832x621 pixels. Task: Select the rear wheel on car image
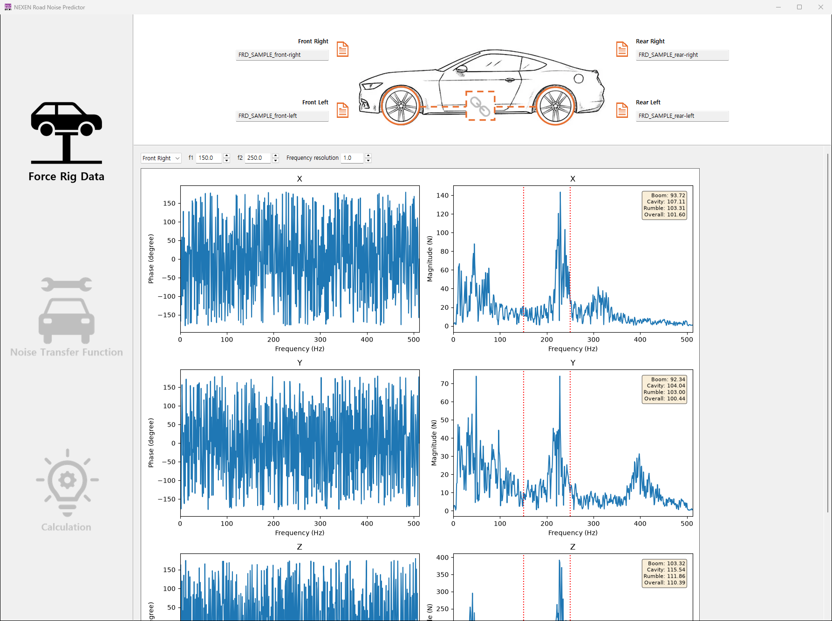coord(555,106)
